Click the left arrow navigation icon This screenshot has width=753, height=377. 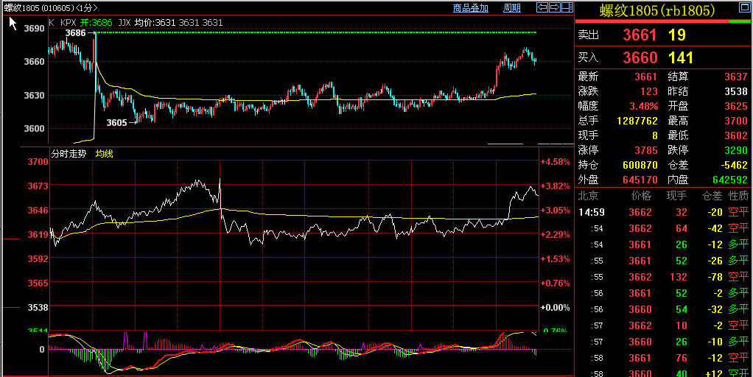(542, 7)
